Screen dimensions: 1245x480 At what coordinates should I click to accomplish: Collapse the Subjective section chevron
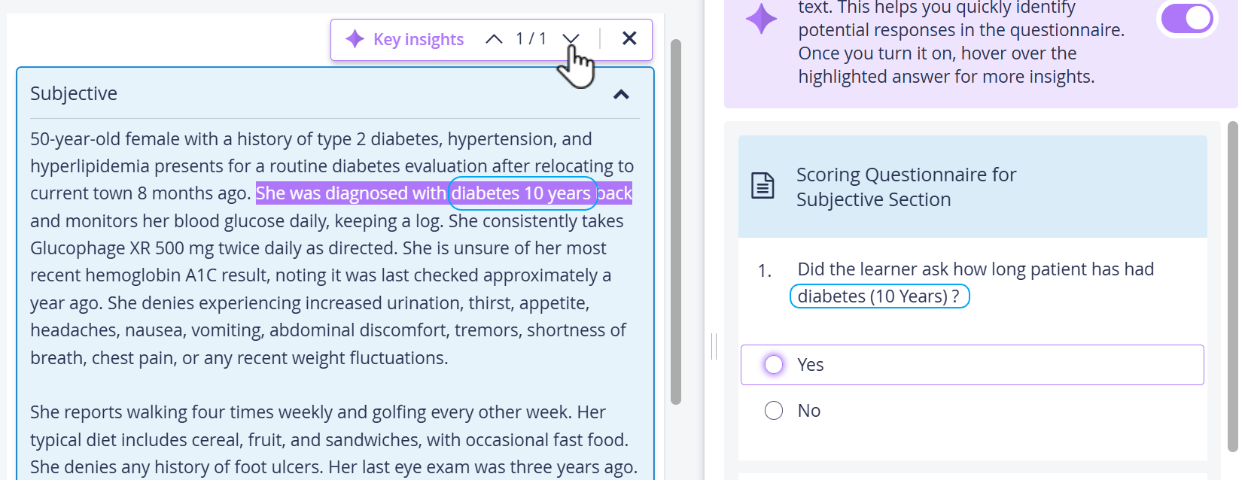[621, 94]
